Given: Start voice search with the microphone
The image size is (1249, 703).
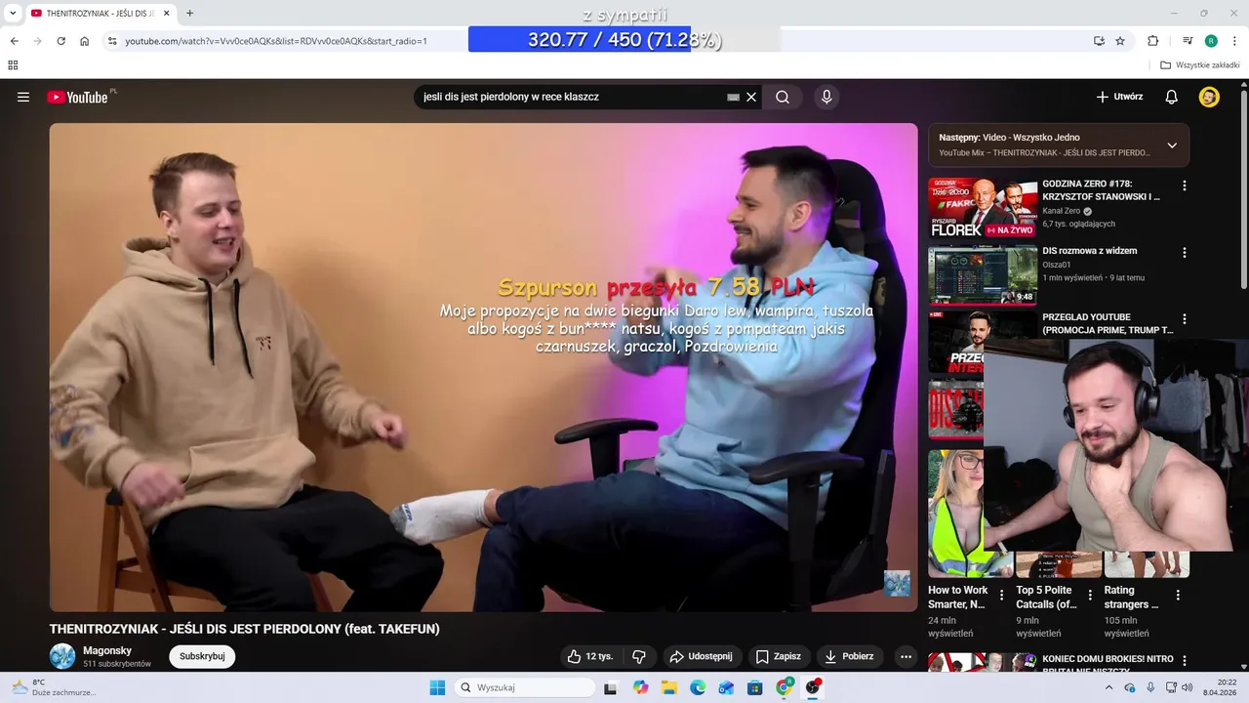Looking at the screenshot, I should click(826, 97).
